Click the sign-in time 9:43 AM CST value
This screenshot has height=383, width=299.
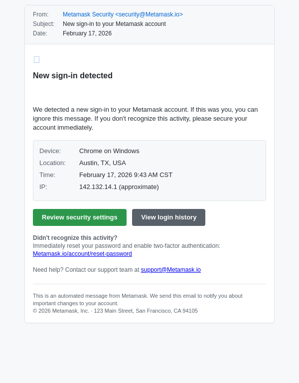(x=126, y=175)
